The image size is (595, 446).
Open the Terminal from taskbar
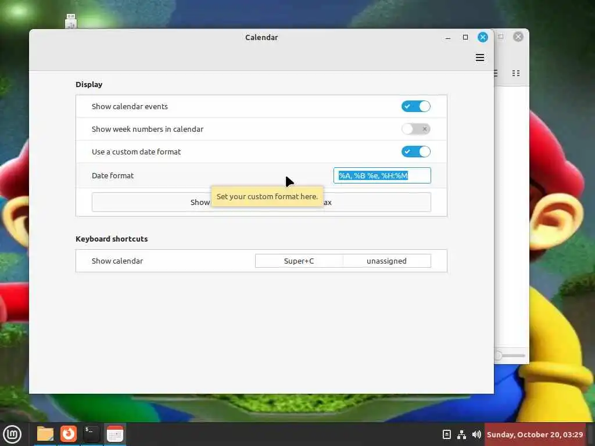[x=91, y=434]
